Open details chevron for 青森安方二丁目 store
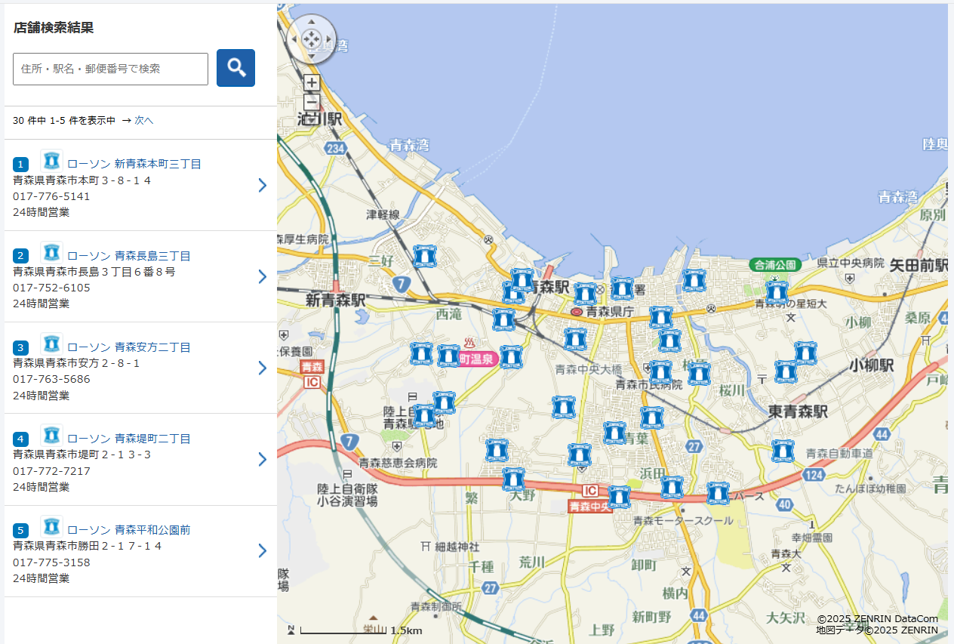 [263, 368]
